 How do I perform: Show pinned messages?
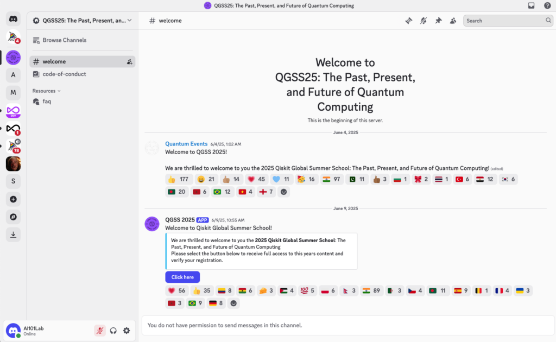tap(438, 21)
